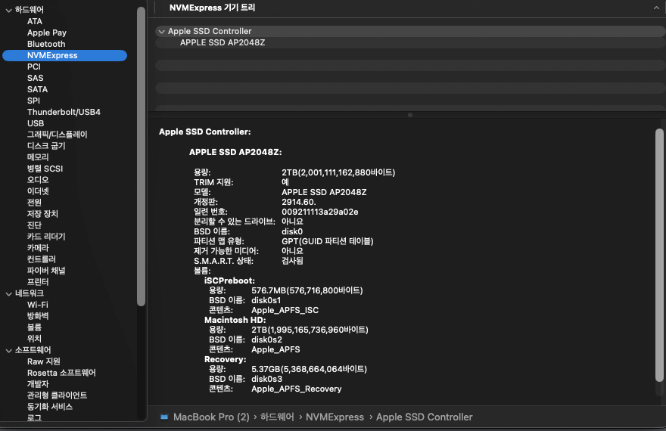Open the SPI hardware entry
Viewport: 666px width, 431px height.
[x=33, y=101]
